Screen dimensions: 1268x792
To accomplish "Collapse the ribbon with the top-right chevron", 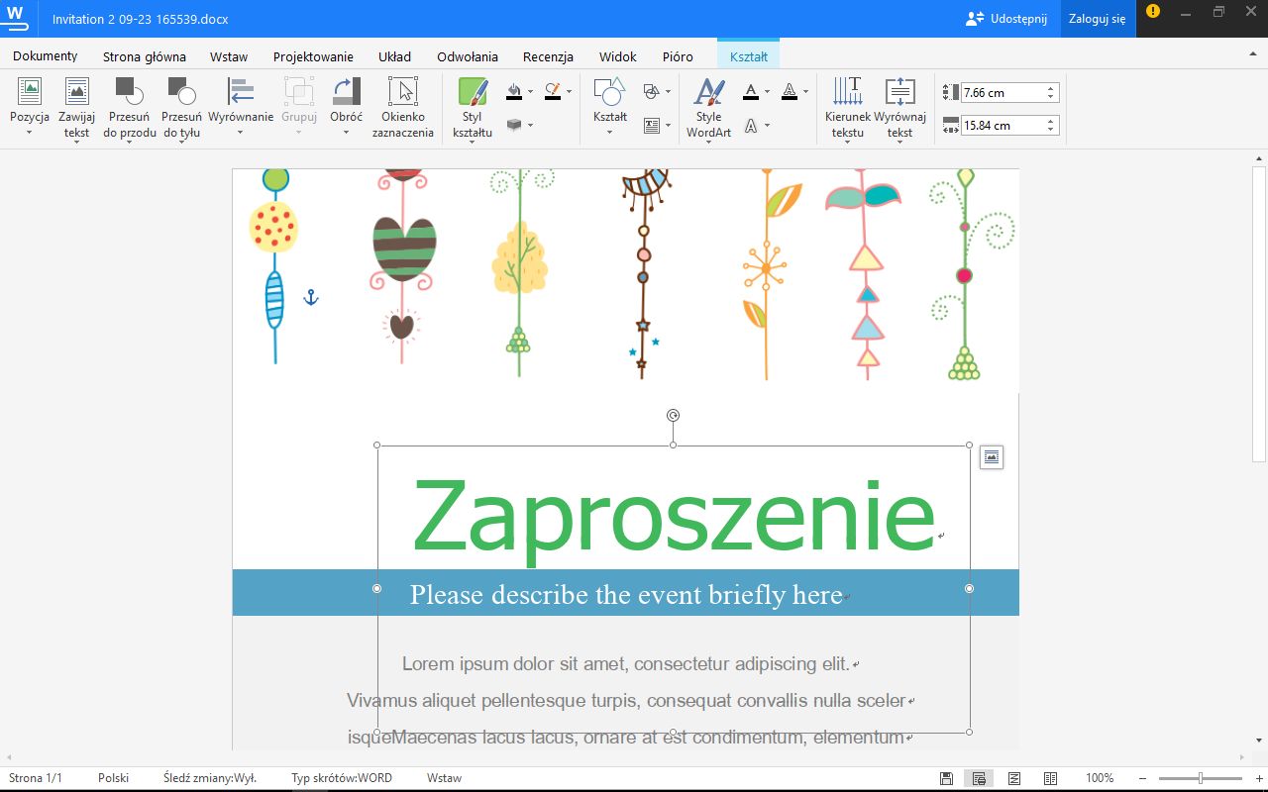I will pyautogui.click(x=1253, y=54).
